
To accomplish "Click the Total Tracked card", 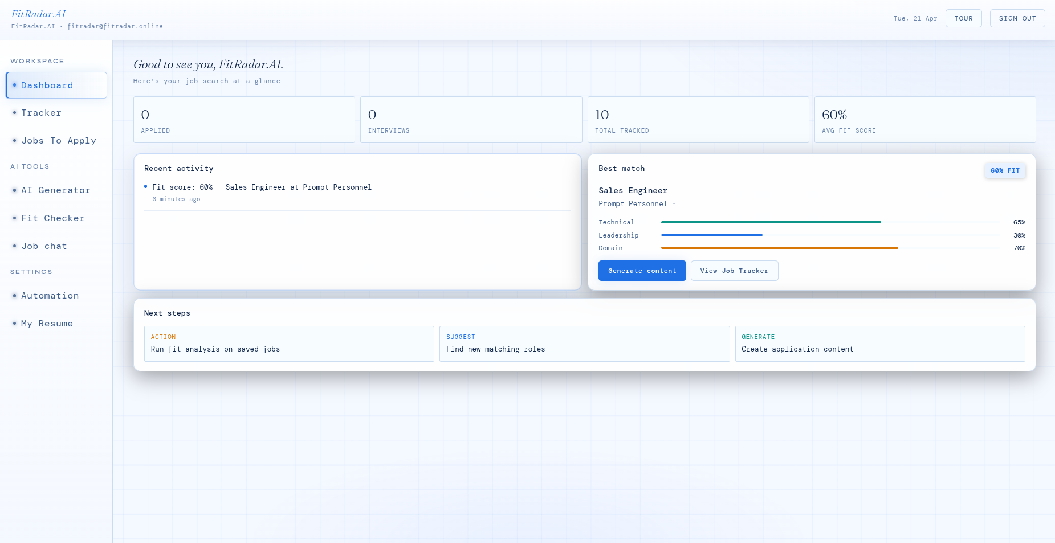I will coord(698,120).
